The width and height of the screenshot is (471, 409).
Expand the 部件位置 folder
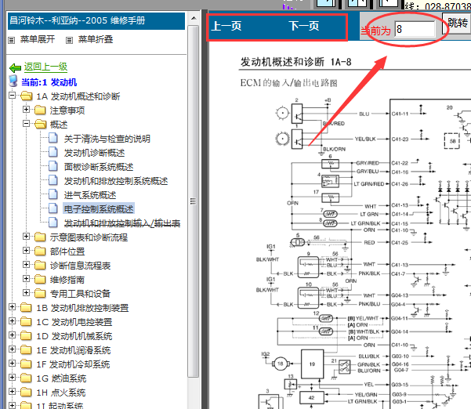26,251
